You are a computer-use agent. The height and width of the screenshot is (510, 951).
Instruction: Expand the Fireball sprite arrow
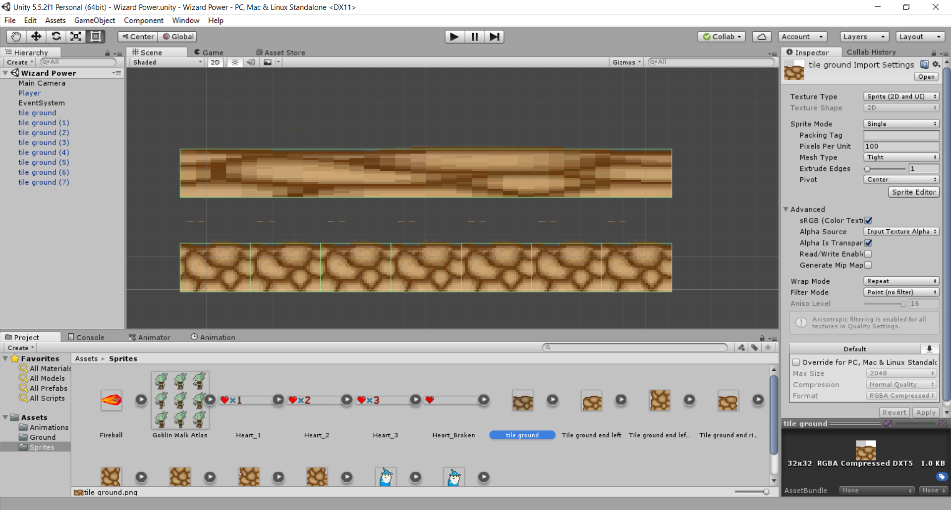coord(141,400)
